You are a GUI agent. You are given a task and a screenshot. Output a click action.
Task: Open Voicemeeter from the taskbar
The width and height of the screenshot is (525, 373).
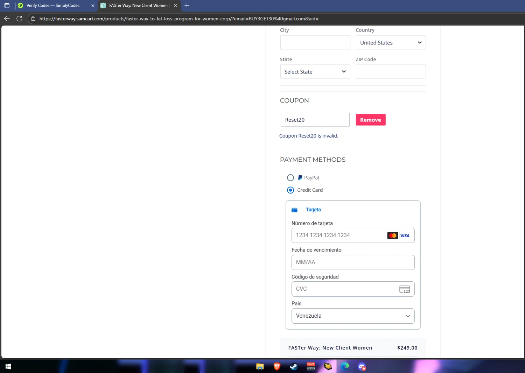click(311, 366)
